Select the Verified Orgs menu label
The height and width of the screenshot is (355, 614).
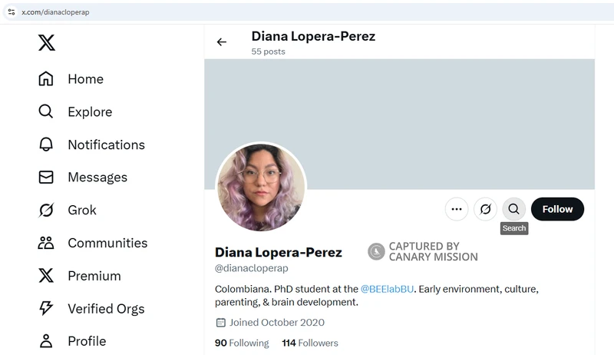[106, 309]
